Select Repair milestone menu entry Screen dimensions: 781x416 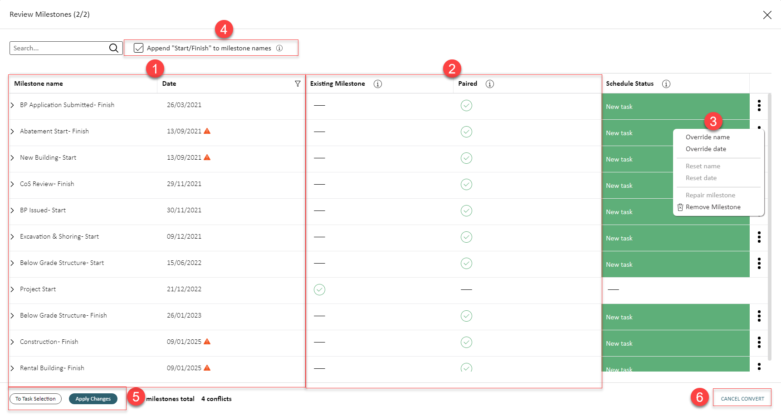[710, 195]
